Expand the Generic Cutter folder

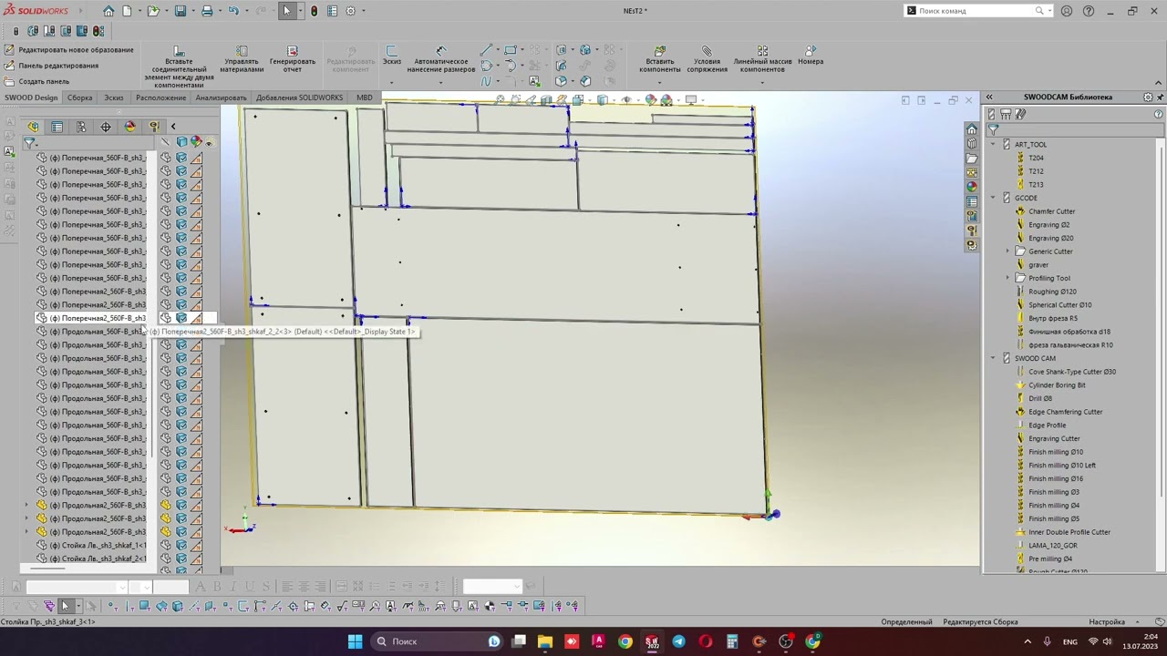(x=1007, y=251)
